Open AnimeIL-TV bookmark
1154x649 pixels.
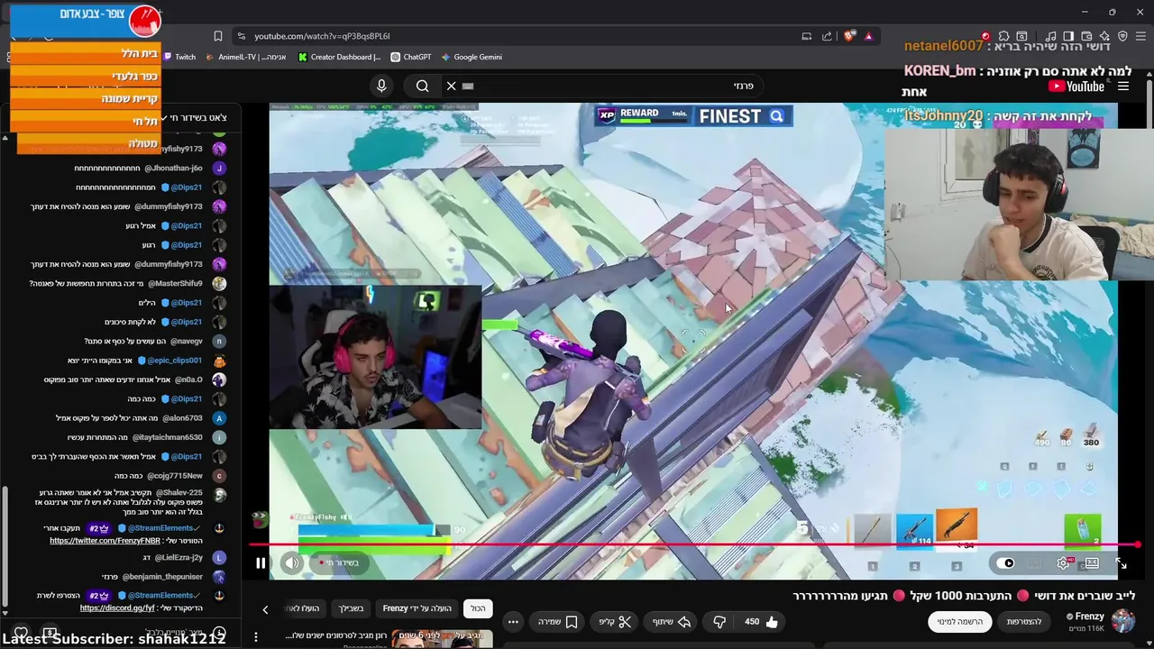(246, 57)
